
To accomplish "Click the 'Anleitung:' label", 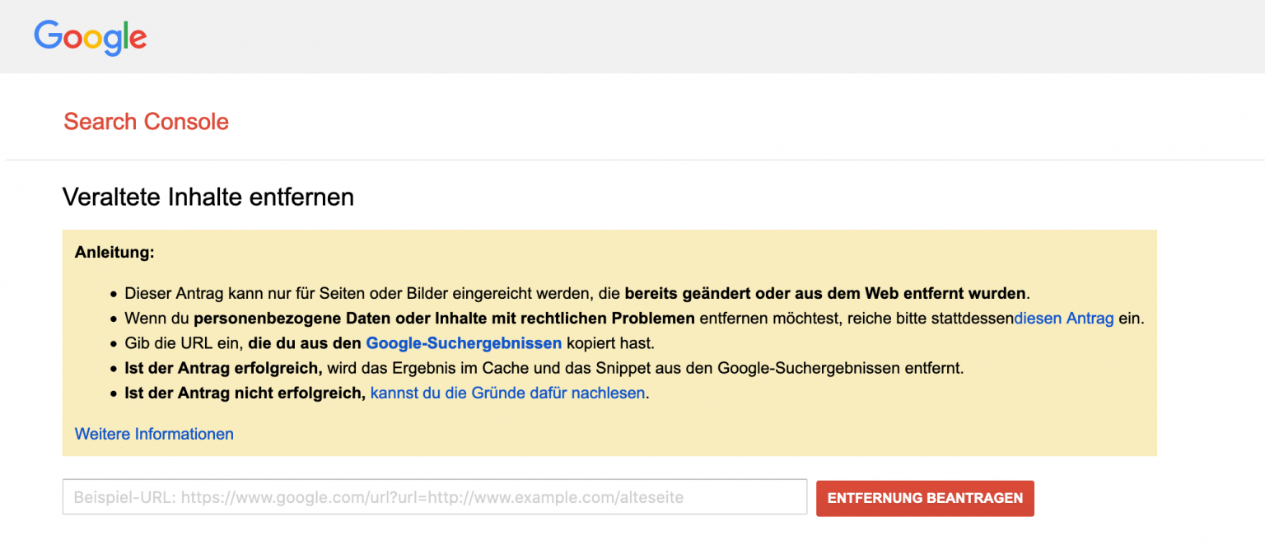I will (x=114, y=253).
